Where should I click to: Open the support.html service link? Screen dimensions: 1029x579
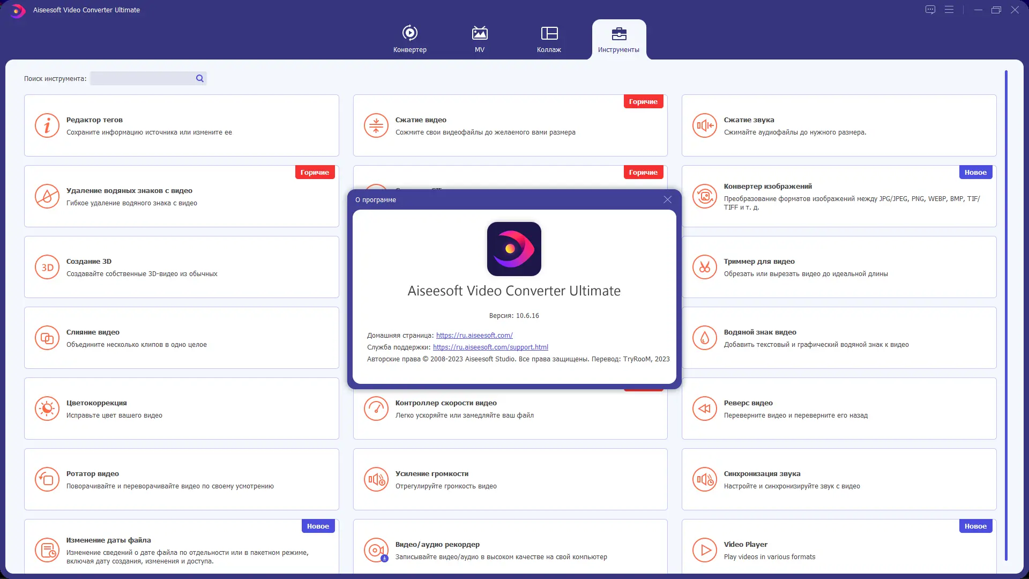[490, 347]
